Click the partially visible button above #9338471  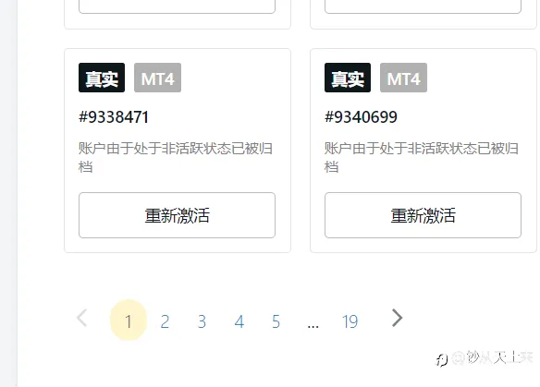(x=177, y=6)
